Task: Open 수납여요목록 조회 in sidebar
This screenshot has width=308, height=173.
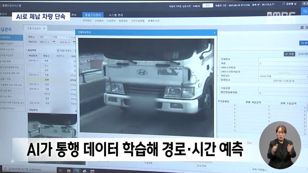Action: (x=11, y=67)
